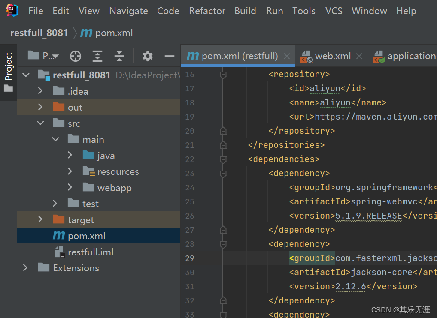Open project panel settings gear
Image resolution: width=437 pixels, height=318 pixels.
[x=147, y=56]
